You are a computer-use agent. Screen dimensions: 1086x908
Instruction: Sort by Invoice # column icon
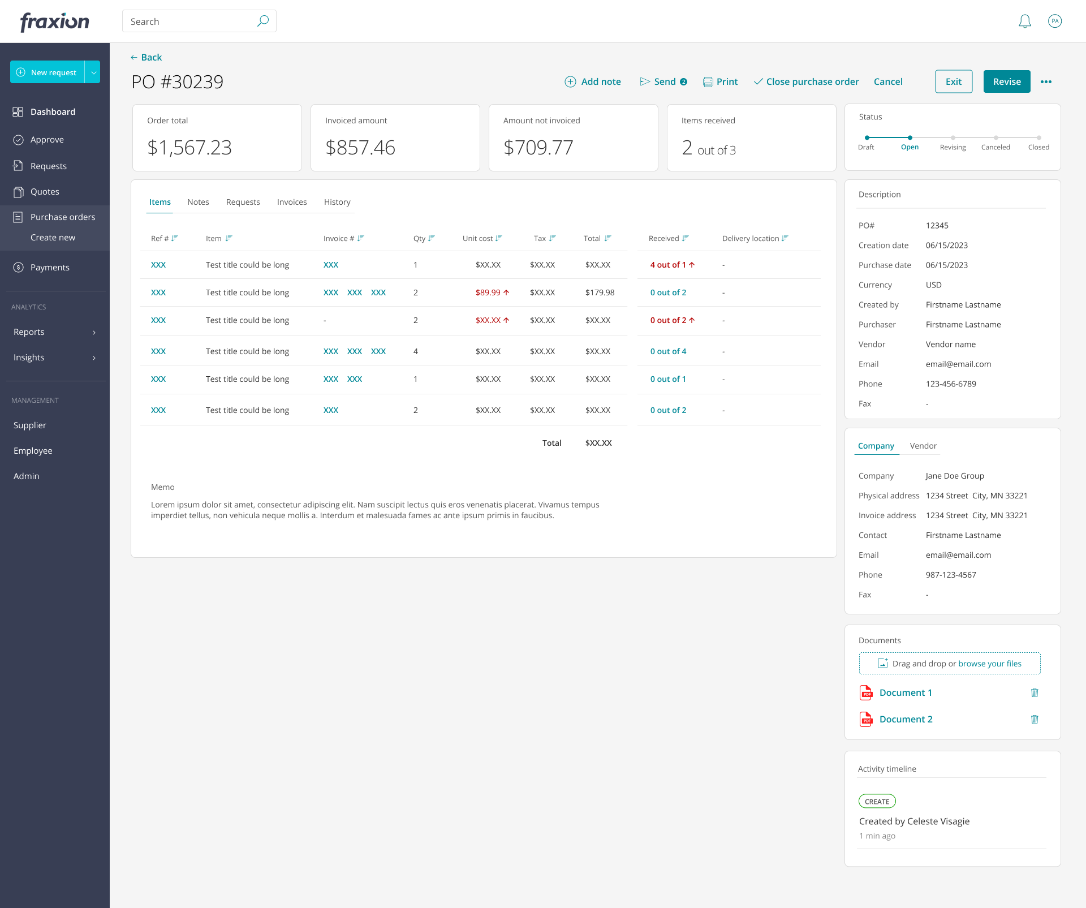point(360,238)
